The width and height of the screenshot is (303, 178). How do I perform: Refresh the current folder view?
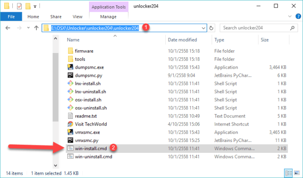pos(211,28)
